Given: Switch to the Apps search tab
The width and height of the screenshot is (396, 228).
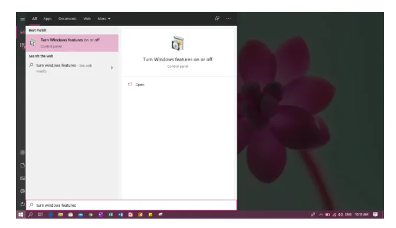Looking at the screenshot, I should pyautogui.click(x=47, y=19).
